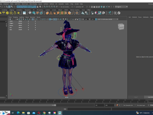Click the yellow sun light shelf icon
Viewport: 153px width, 115px height.
click(18, 13)
